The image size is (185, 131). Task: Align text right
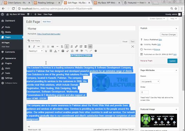tap(72, 47)
